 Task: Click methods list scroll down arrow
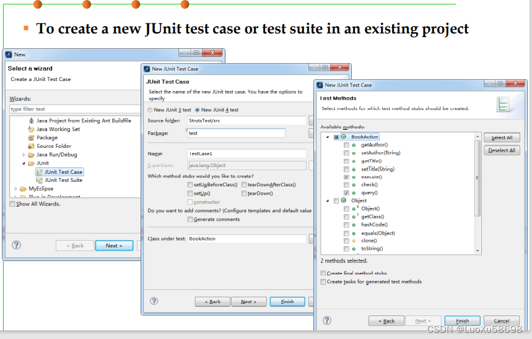pos(477,251)
